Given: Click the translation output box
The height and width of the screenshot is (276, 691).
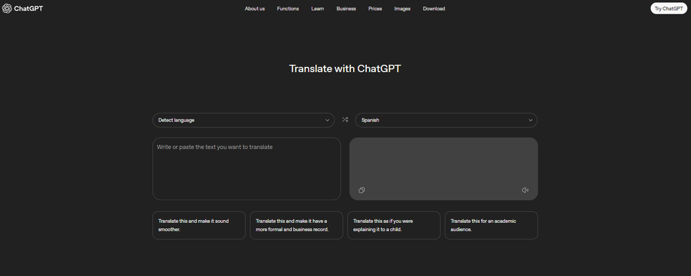Looking at the screenshot, I should 444,169.
